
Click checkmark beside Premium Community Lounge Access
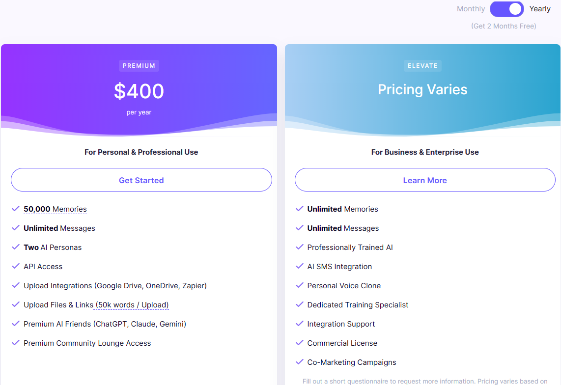pos(16,343)
